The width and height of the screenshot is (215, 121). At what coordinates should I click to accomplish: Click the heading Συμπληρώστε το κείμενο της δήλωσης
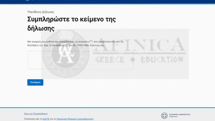coord(72,24)
